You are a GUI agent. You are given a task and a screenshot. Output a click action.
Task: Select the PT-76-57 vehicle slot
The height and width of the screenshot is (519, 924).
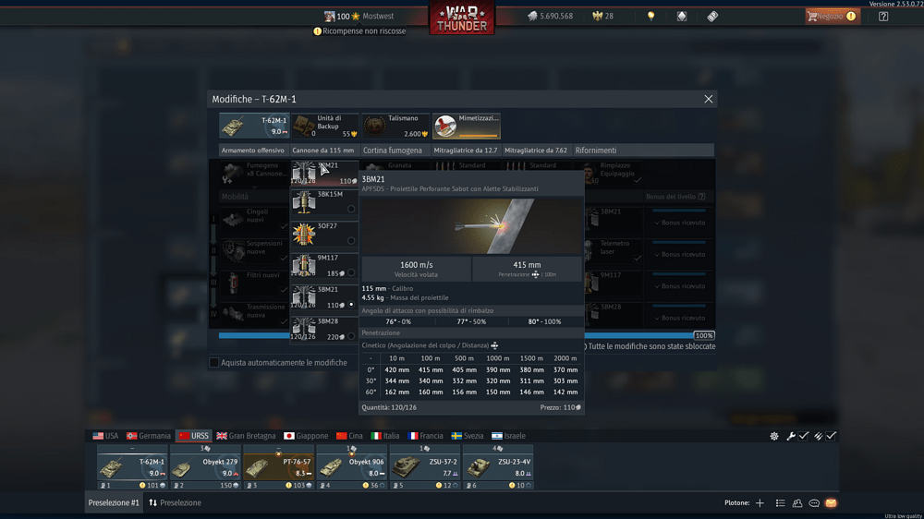[278, 467]
